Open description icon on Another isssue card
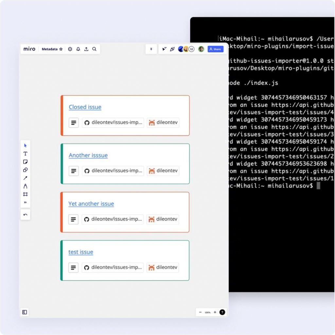The width and height of the screenshot is (335, 335). point(74,171)
